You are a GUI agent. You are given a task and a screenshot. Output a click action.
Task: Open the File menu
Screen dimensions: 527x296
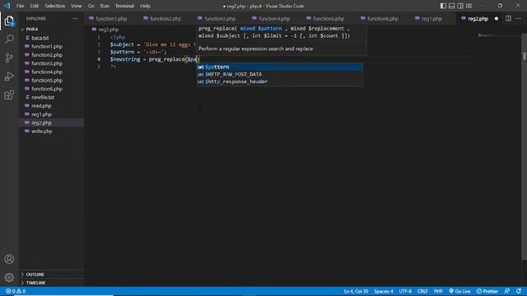20,6
